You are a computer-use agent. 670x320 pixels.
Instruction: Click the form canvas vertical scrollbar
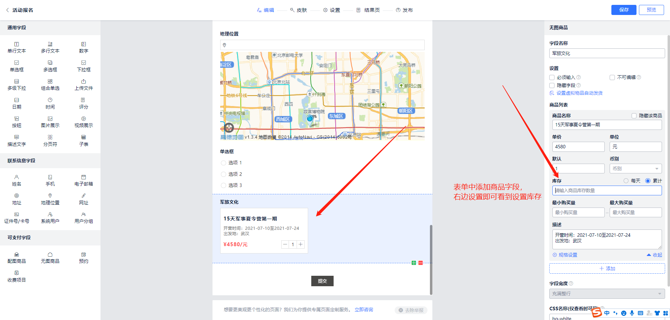(431, 259)
